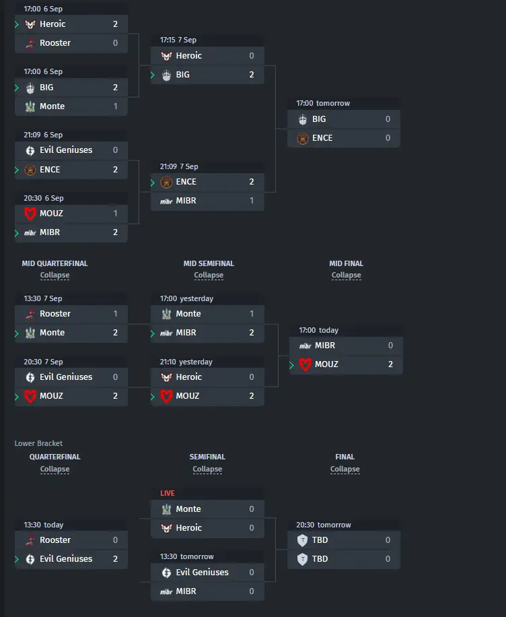Collapse the Lower Bracket Final column

coord(345,469)
